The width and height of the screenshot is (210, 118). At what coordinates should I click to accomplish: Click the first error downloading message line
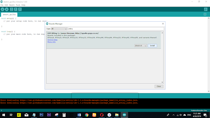coord(69,100)
